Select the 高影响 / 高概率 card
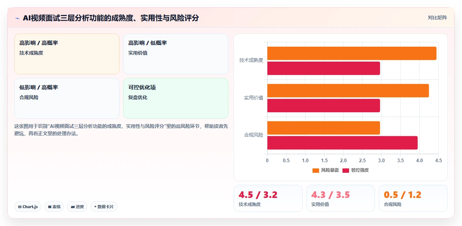462x226 pixels. point(67,54)
